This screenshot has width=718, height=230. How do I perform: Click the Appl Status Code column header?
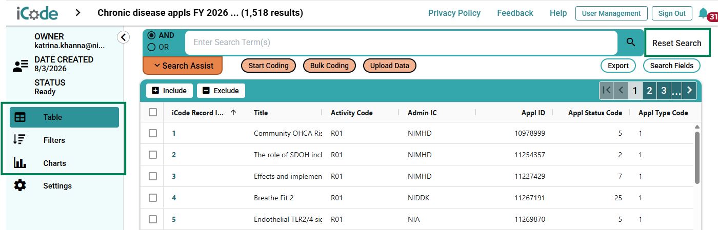tap(595, 113)
